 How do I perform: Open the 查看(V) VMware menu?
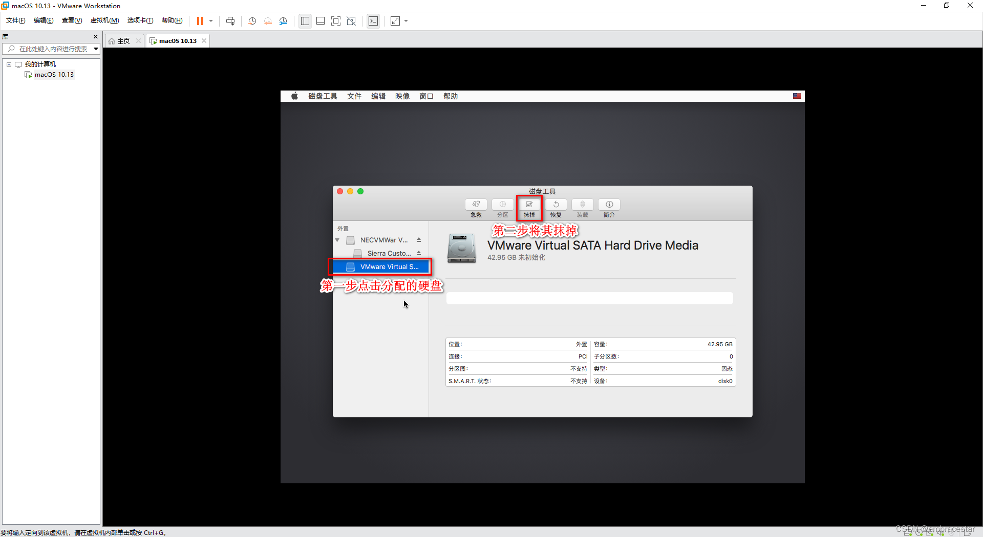(x=72, y=20)
